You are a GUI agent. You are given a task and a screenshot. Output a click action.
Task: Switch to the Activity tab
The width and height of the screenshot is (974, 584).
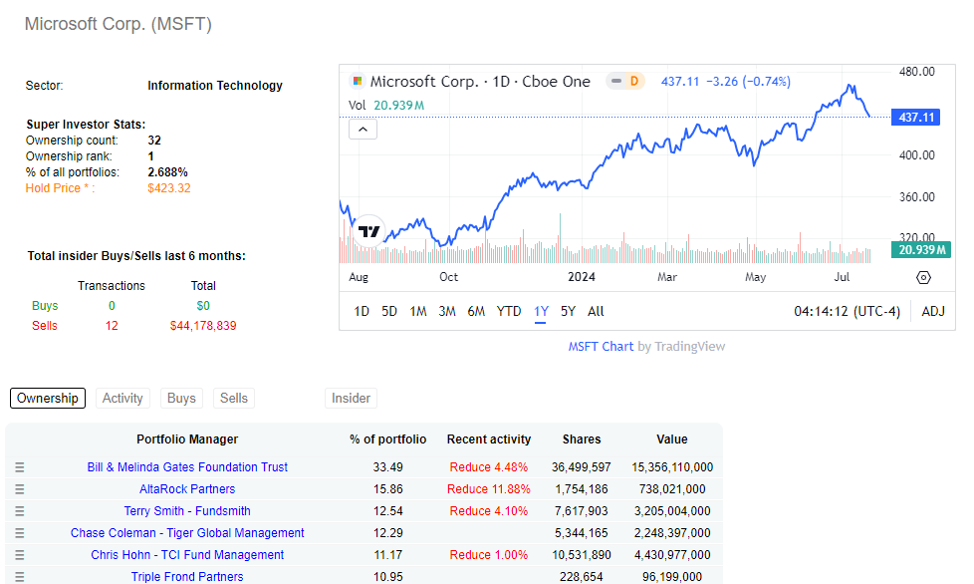tap(122, 399)
